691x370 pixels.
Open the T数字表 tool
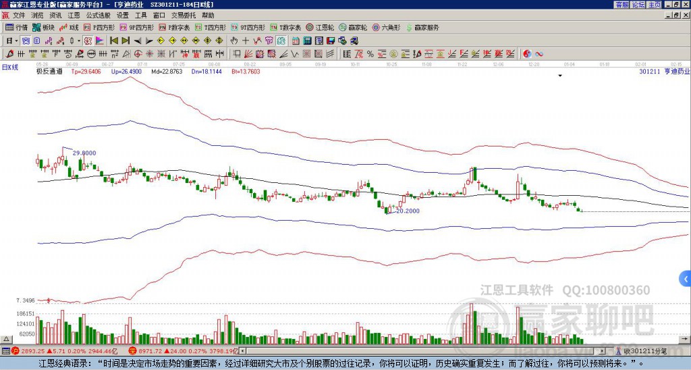point(285,27)
